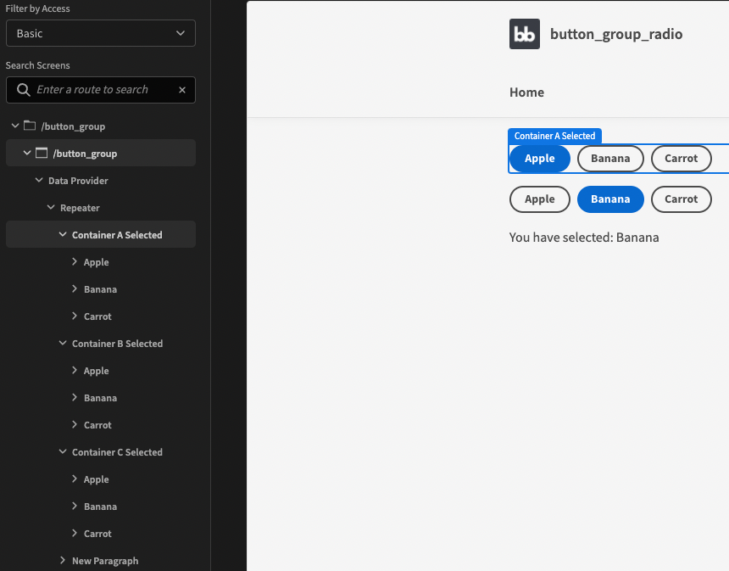
Task: Expand Apple under Container B Selected
Action: (75, 370)
